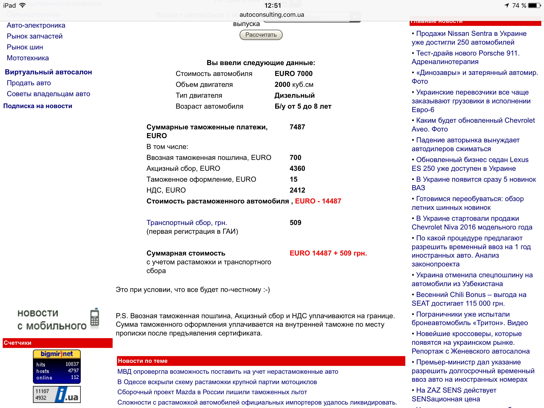Open ZAZ SENS price article
The height and width of the screenshot is (408, 544).
click(454, 395)
